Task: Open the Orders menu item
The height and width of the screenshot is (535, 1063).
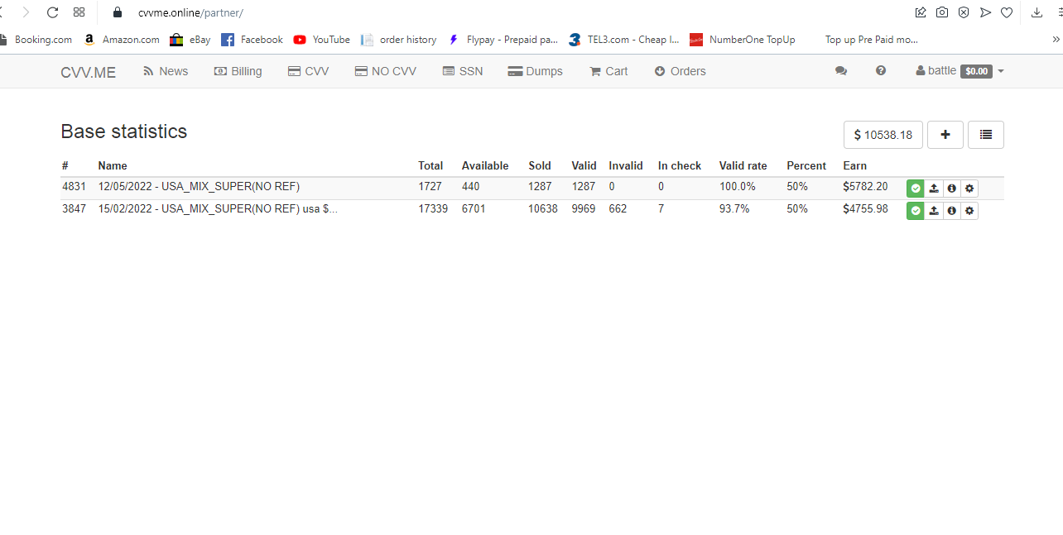Action: click(680, 71)
